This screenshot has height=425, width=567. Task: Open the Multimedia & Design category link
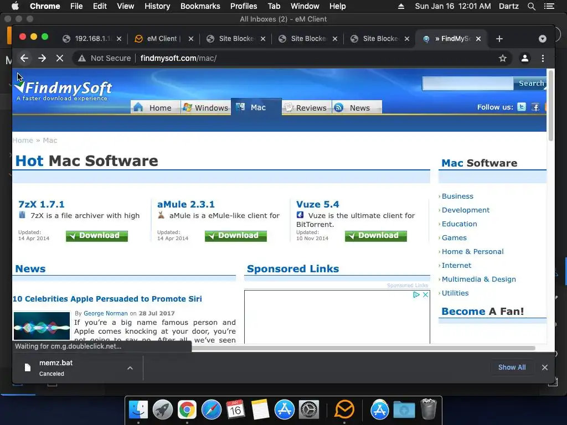479,279
